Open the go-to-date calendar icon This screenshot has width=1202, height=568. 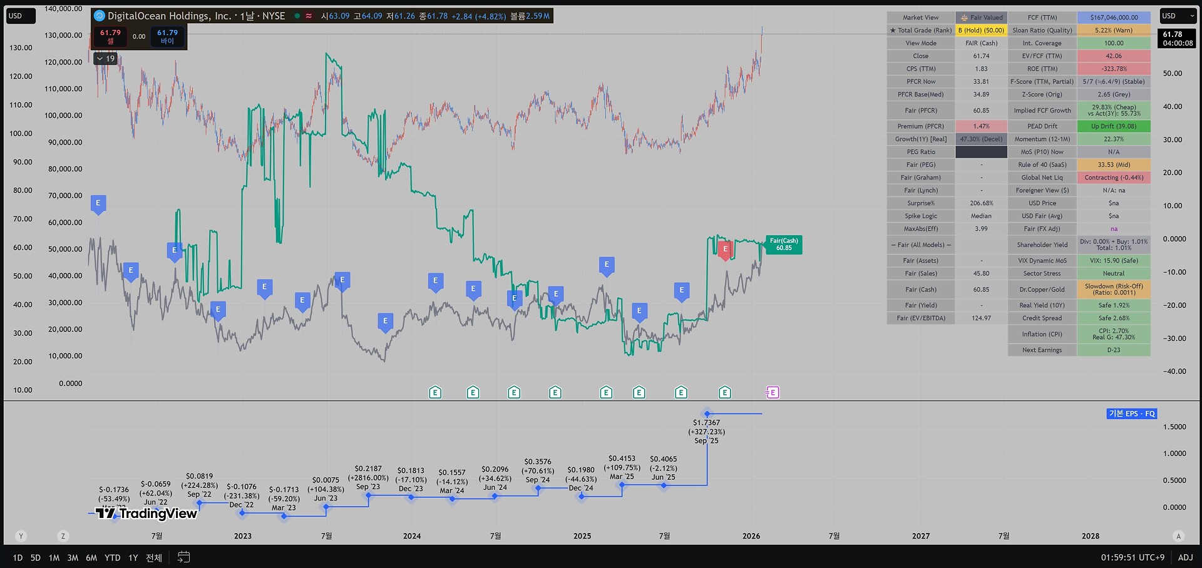coord(183,557)
